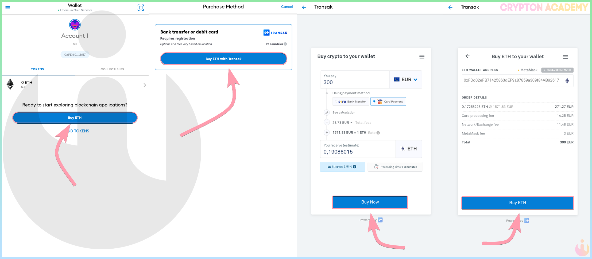This screenshot has height=259, width=592.
Task: Open the Account 1 avatar icon
Action: coord(75,25)
